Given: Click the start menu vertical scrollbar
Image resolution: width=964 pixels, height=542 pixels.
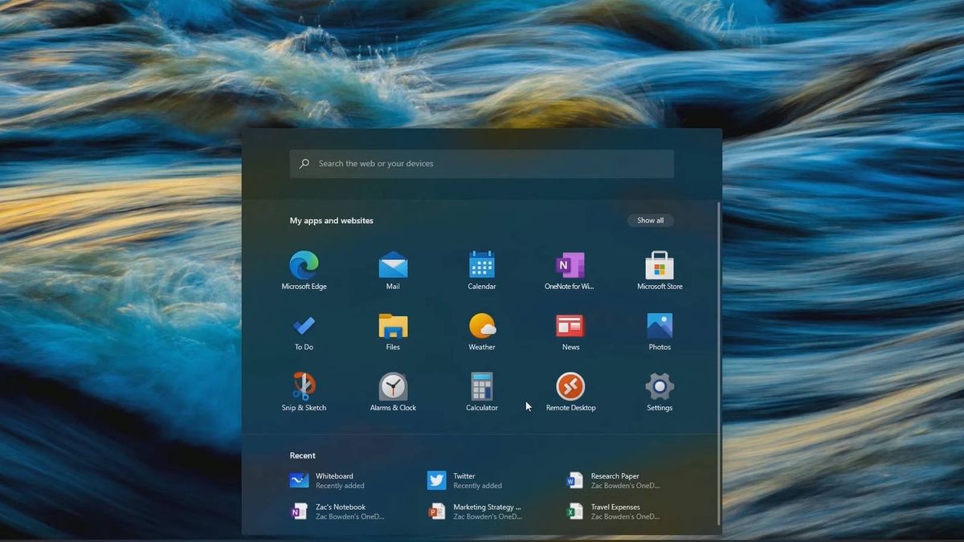Looking at the screenshot, I should tap(719, 364).
